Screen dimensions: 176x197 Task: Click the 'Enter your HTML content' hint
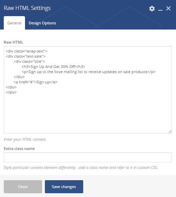pyautogui.click(x=25, y=139)
